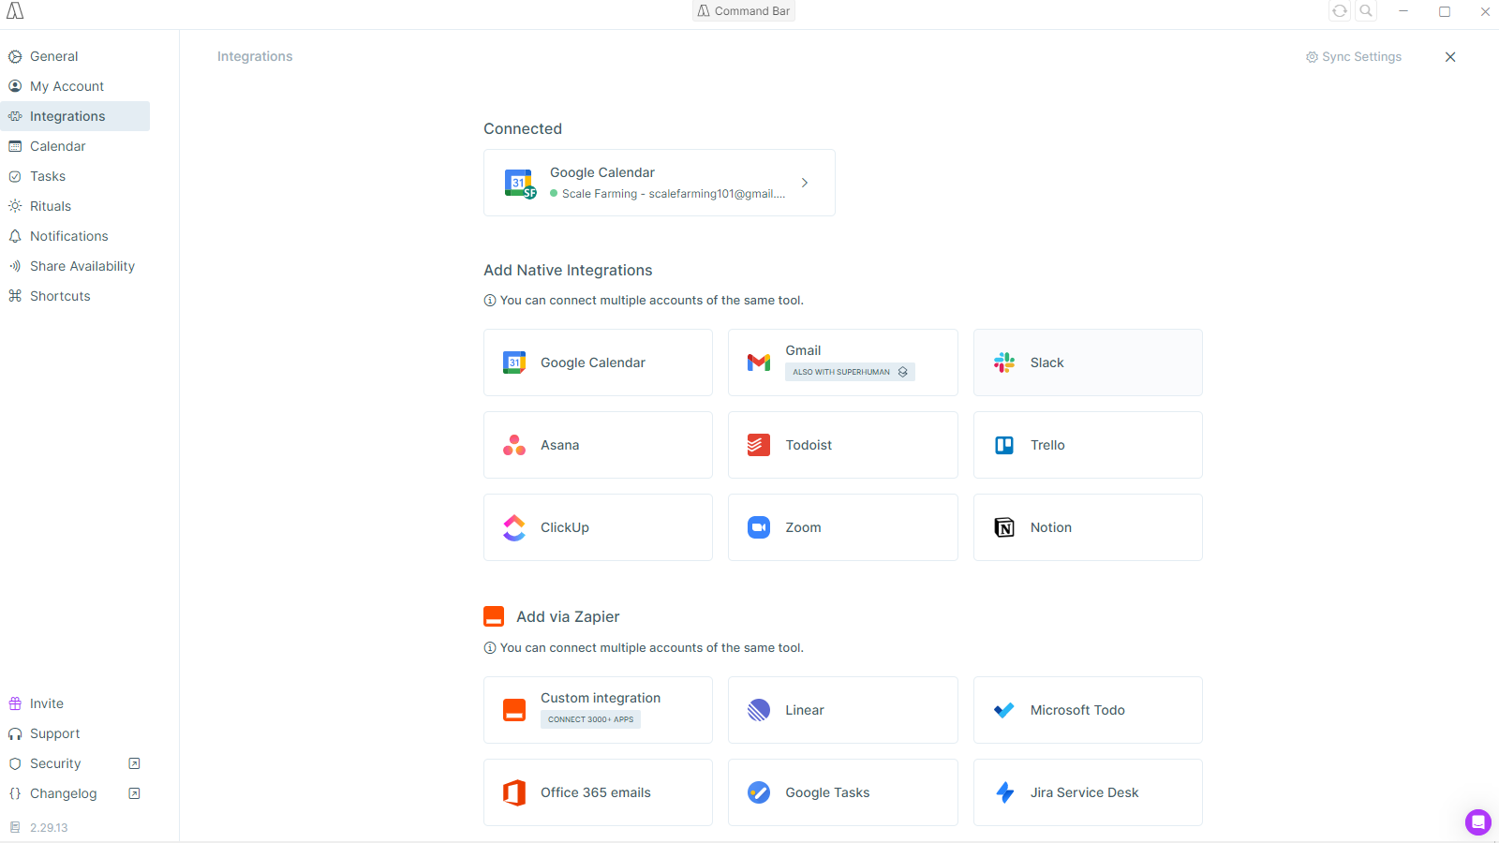The image size is (1499, 843).
Task: Click the red Todoist icon
Action: point(759,445)
